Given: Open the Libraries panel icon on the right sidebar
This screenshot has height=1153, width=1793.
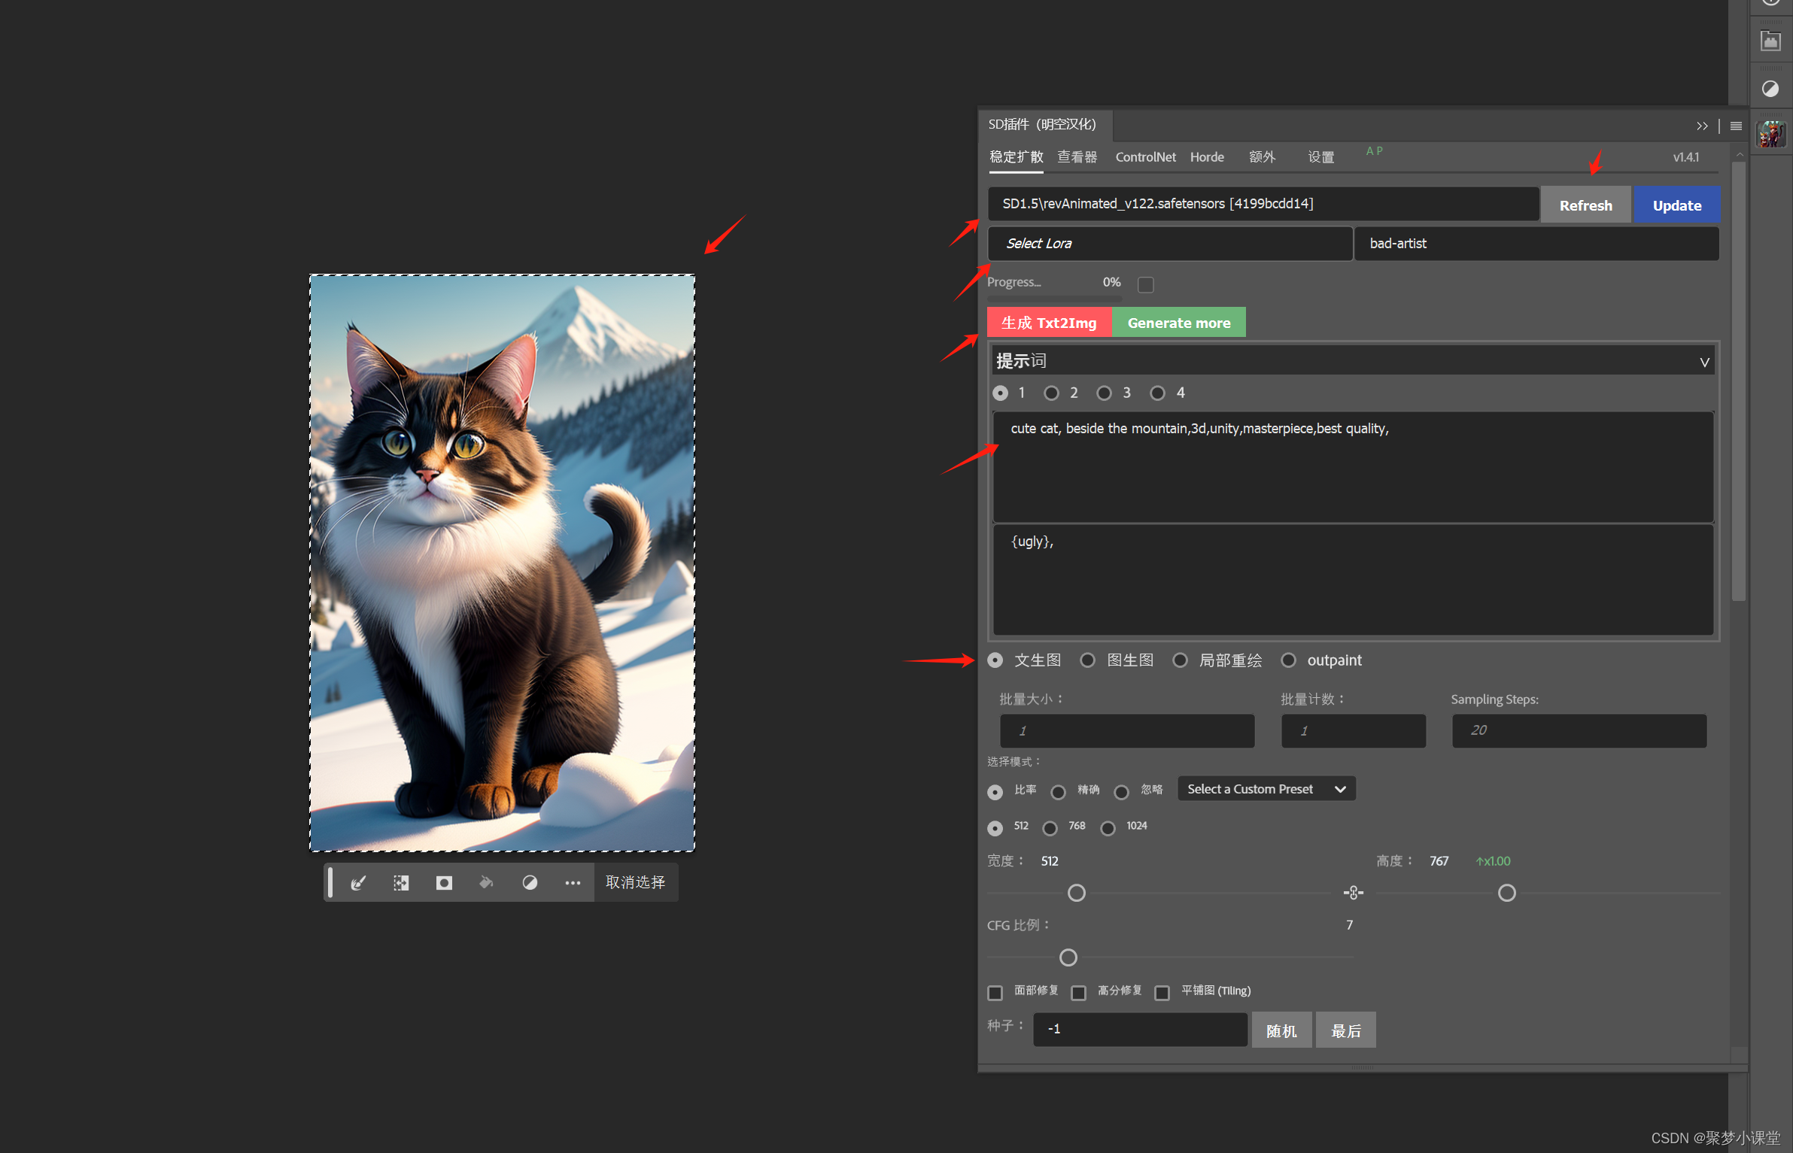Looking at the screenshot, I should tap(1770, 40).
